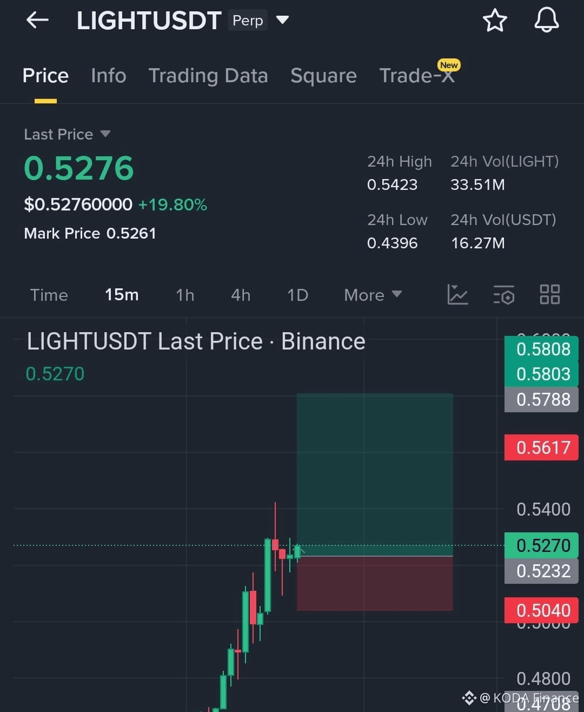
Task: Open the KODA Finance watermark icon
Action: tap(468, 698)
